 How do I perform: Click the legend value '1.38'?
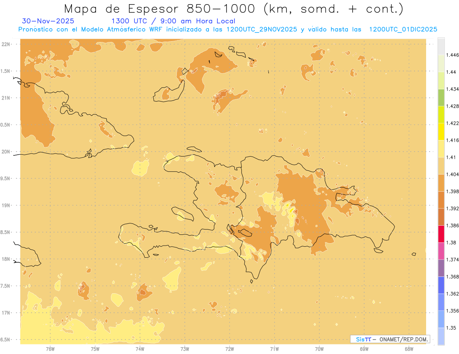[451, 242]
